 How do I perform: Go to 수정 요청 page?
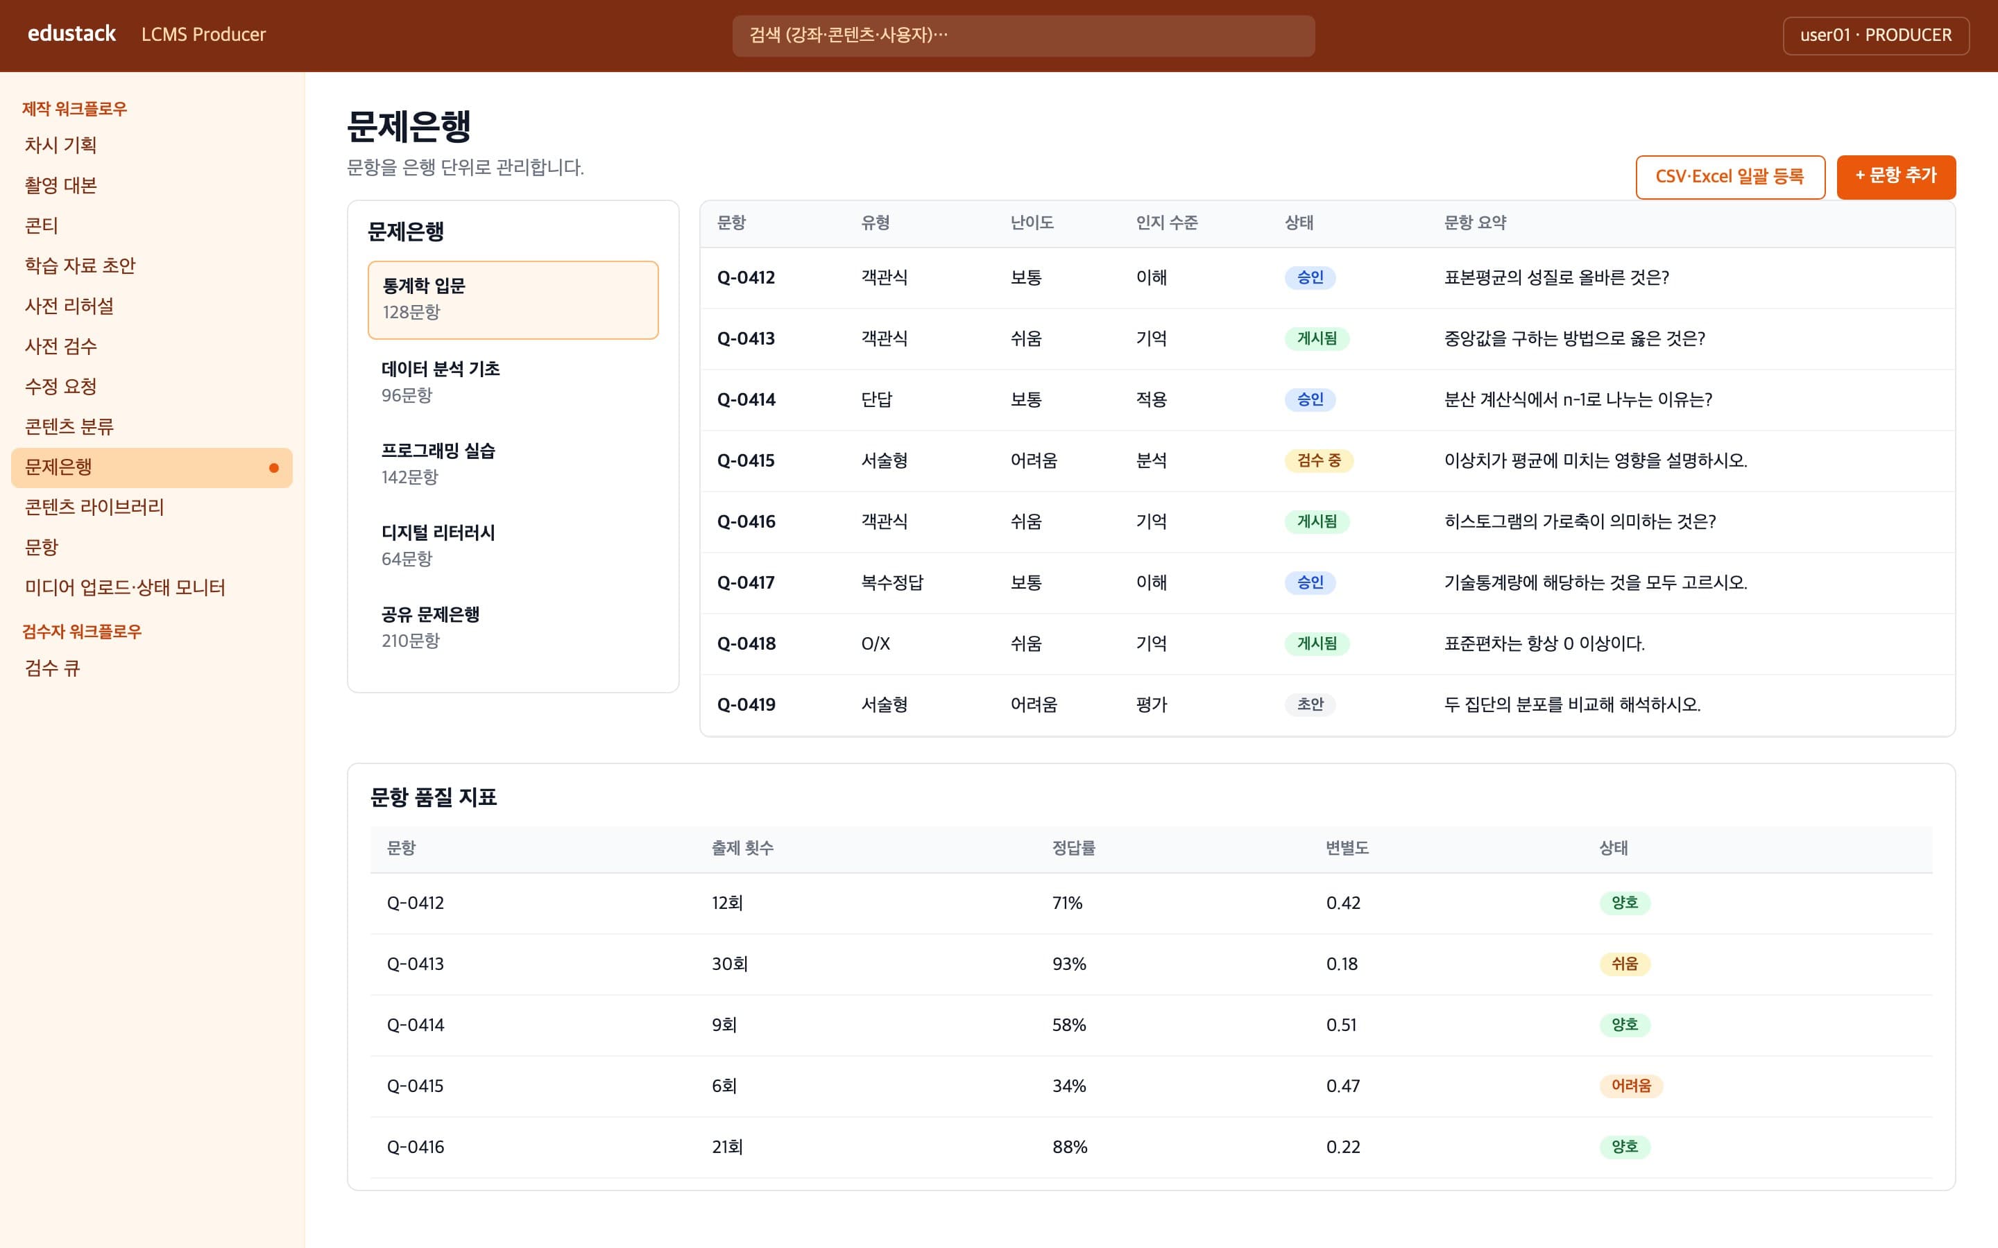click(x=152, y=386)
